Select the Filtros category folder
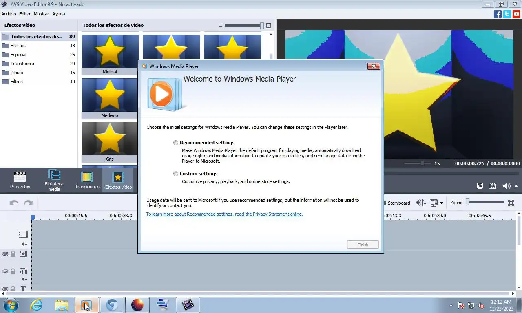Image resolution: width=522 pixels, height=313 pixels. pyautogui.click(x=39, y=82)
